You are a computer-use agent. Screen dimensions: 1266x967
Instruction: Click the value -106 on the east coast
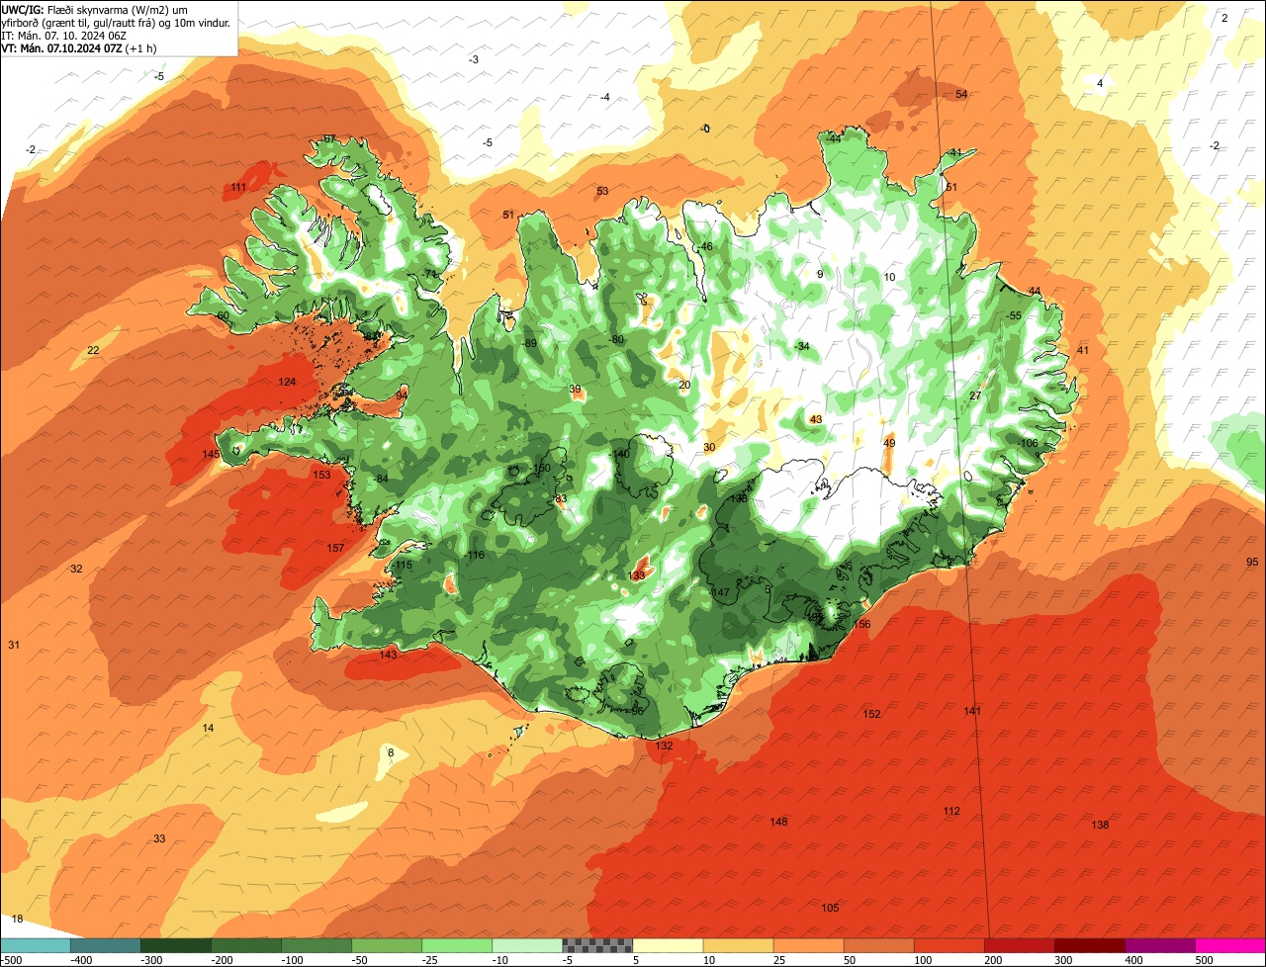[1029, 443]
